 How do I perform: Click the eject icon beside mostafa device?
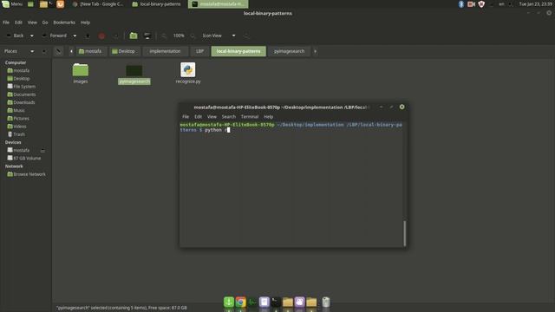[x=42, y=150]
